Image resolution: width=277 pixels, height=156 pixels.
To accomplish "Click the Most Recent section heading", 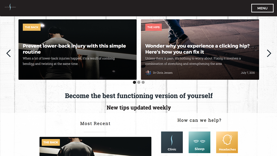I will pos(95,123).
